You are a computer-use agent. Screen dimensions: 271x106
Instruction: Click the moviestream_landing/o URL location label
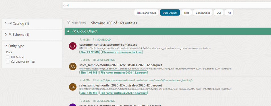pyautogui.click(x=144, y=80)
